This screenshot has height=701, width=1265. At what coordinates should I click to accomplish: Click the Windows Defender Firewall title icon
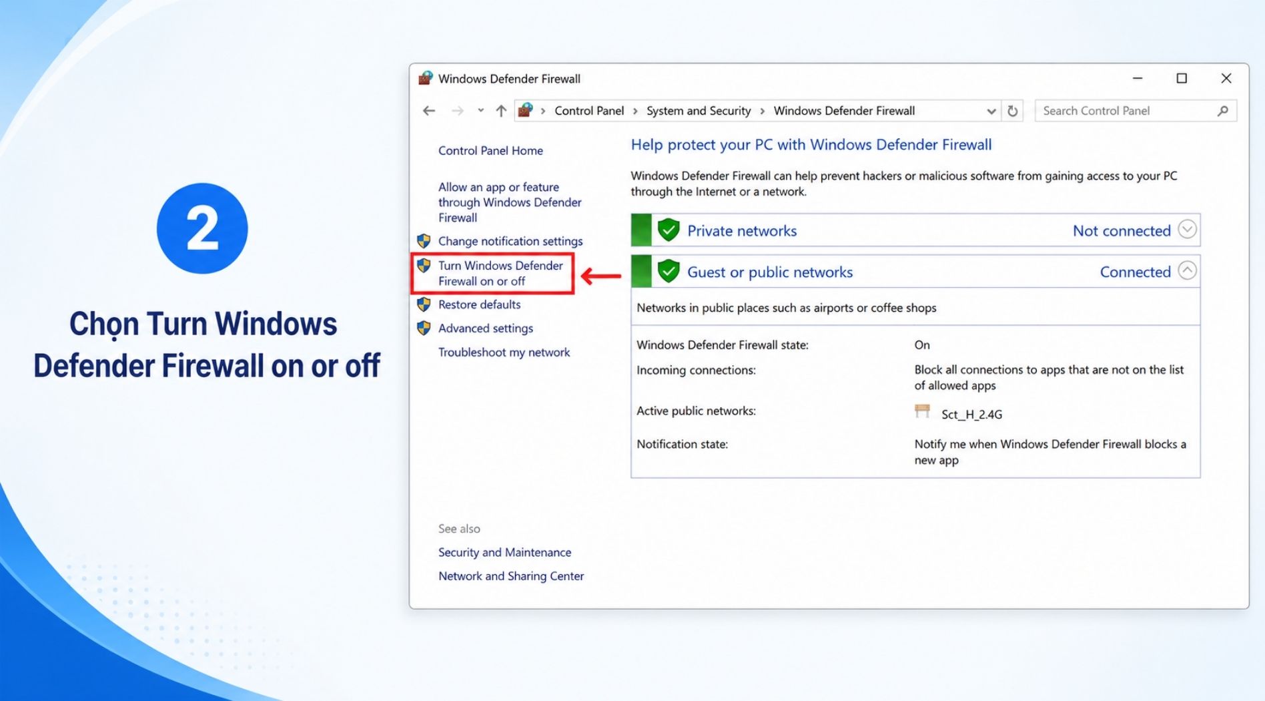426,78
